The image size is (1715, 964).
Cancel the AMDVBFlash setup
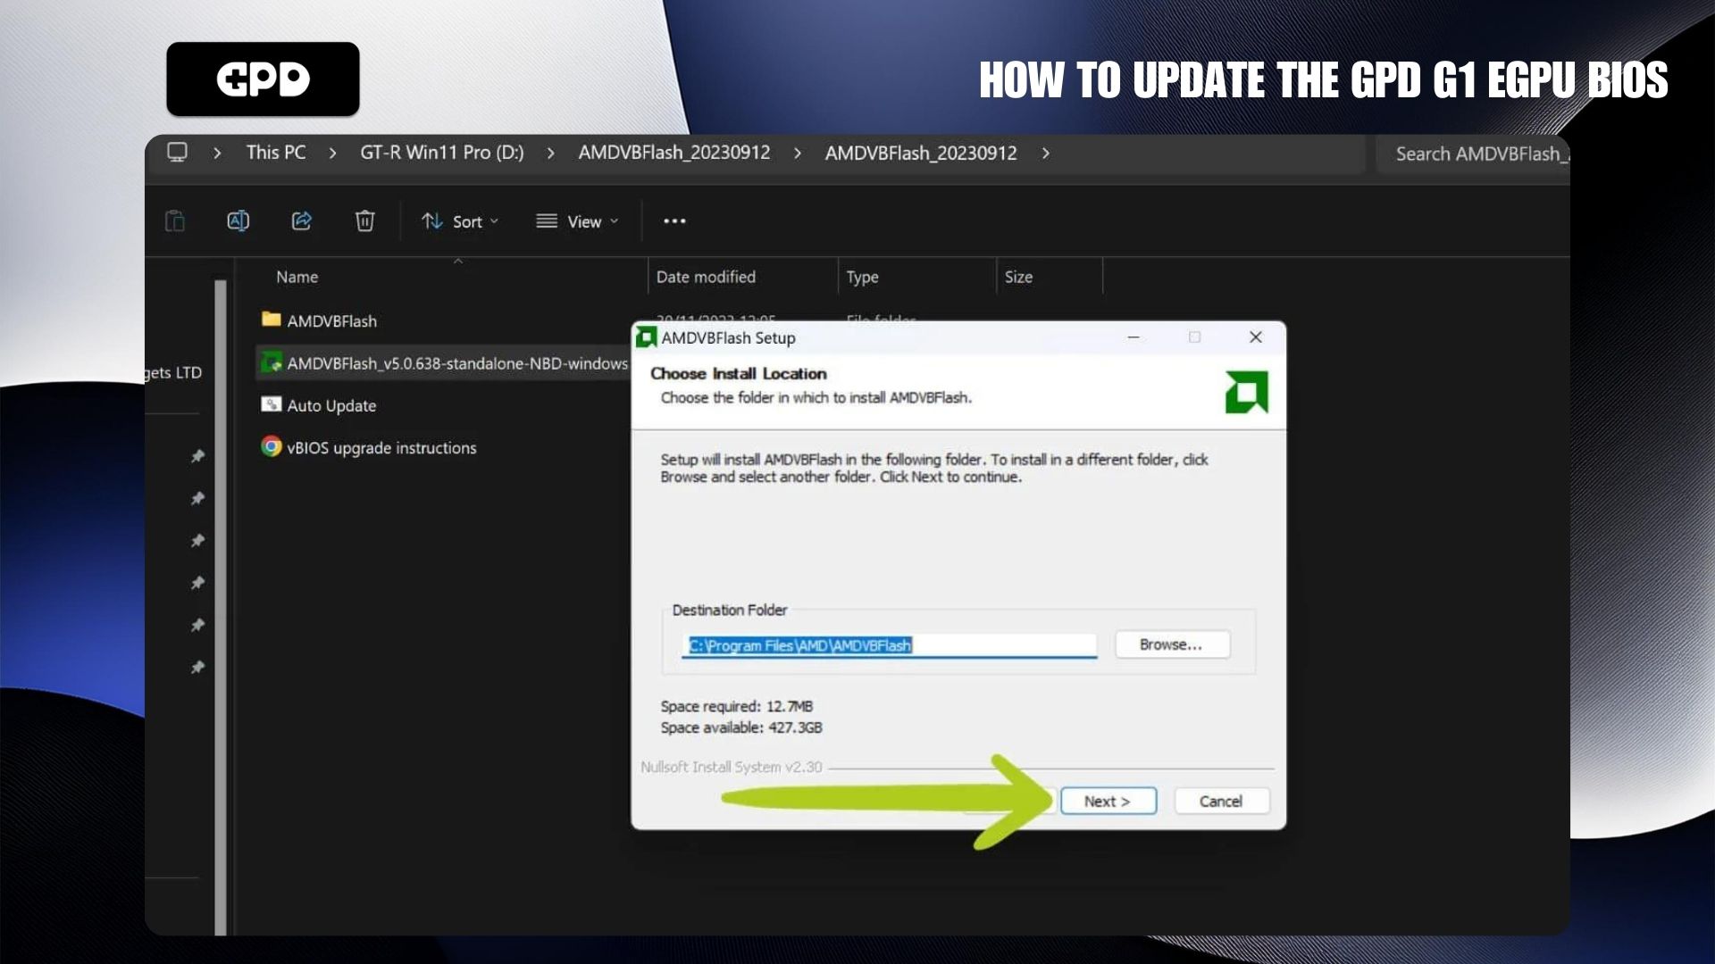[x=1220, y=801]
